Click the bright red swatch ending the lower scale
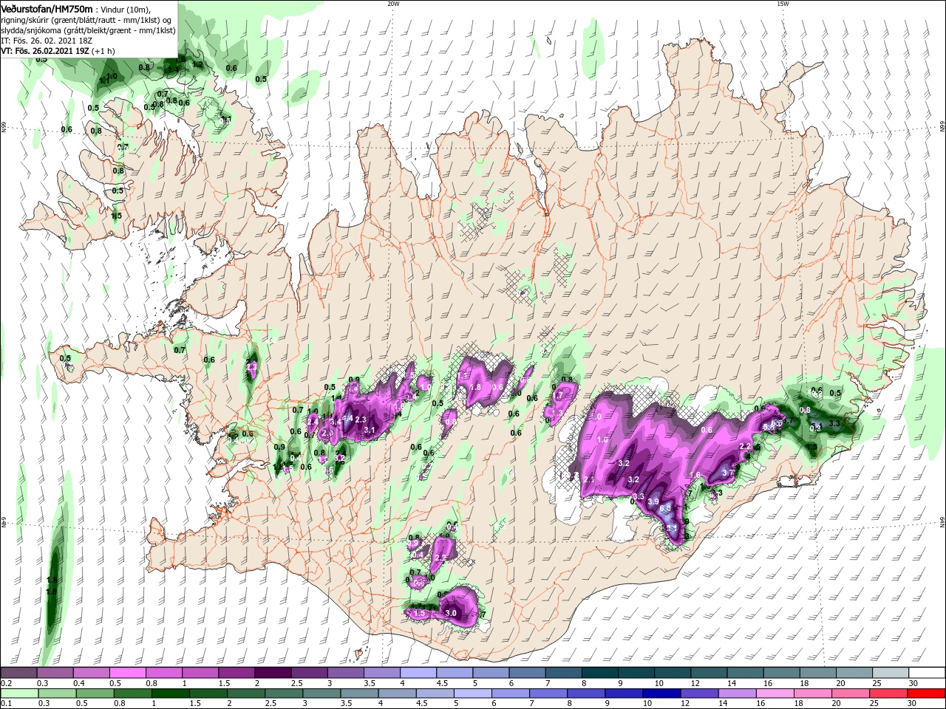Image resolution: width=946 pixels, height=709 pixels. click(927, 693)
